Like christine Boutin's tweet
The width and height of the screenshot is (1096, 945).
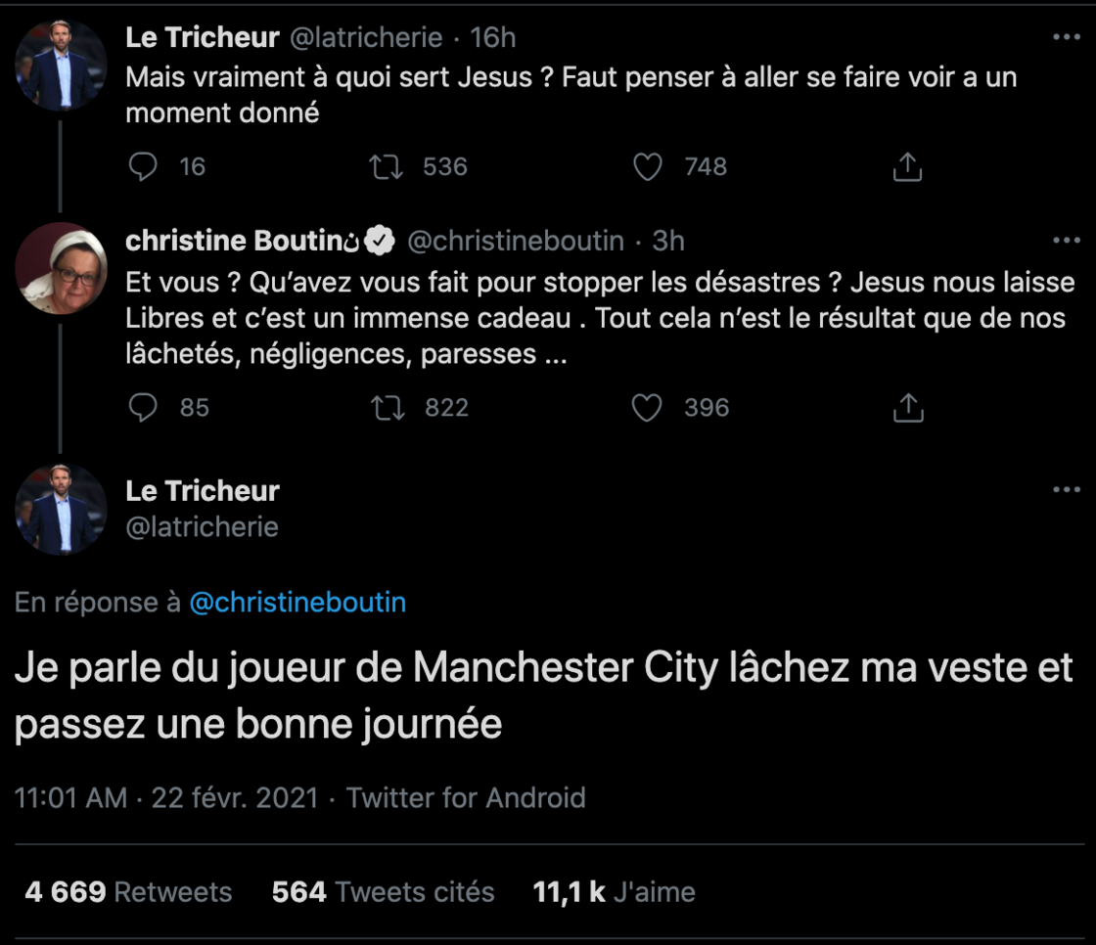647,407
